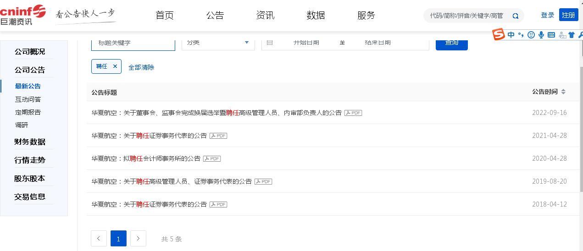
Task: Click the search magnifier icon in header
Action: (516, 16)
